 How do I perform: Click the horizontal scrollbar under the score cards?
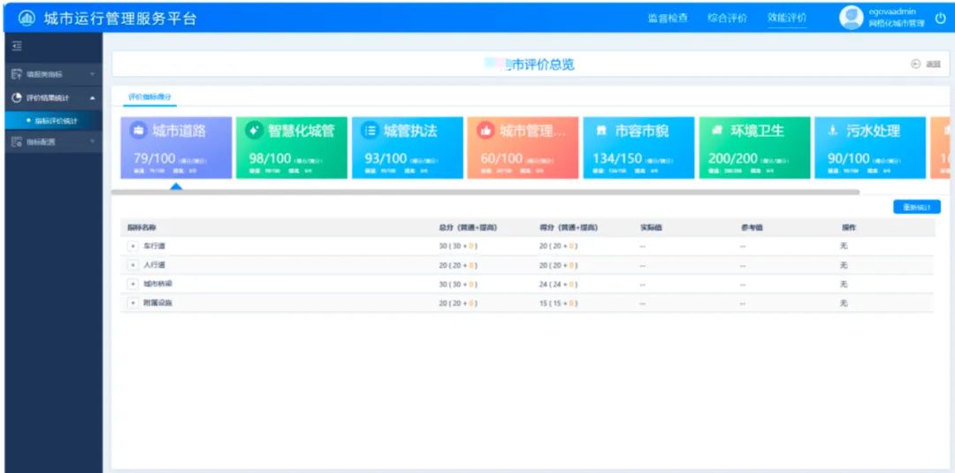tap(485, 191)
